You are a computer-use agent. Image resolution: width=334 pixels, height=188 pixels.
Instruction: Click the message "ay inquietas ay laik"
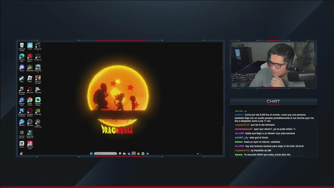261,150
